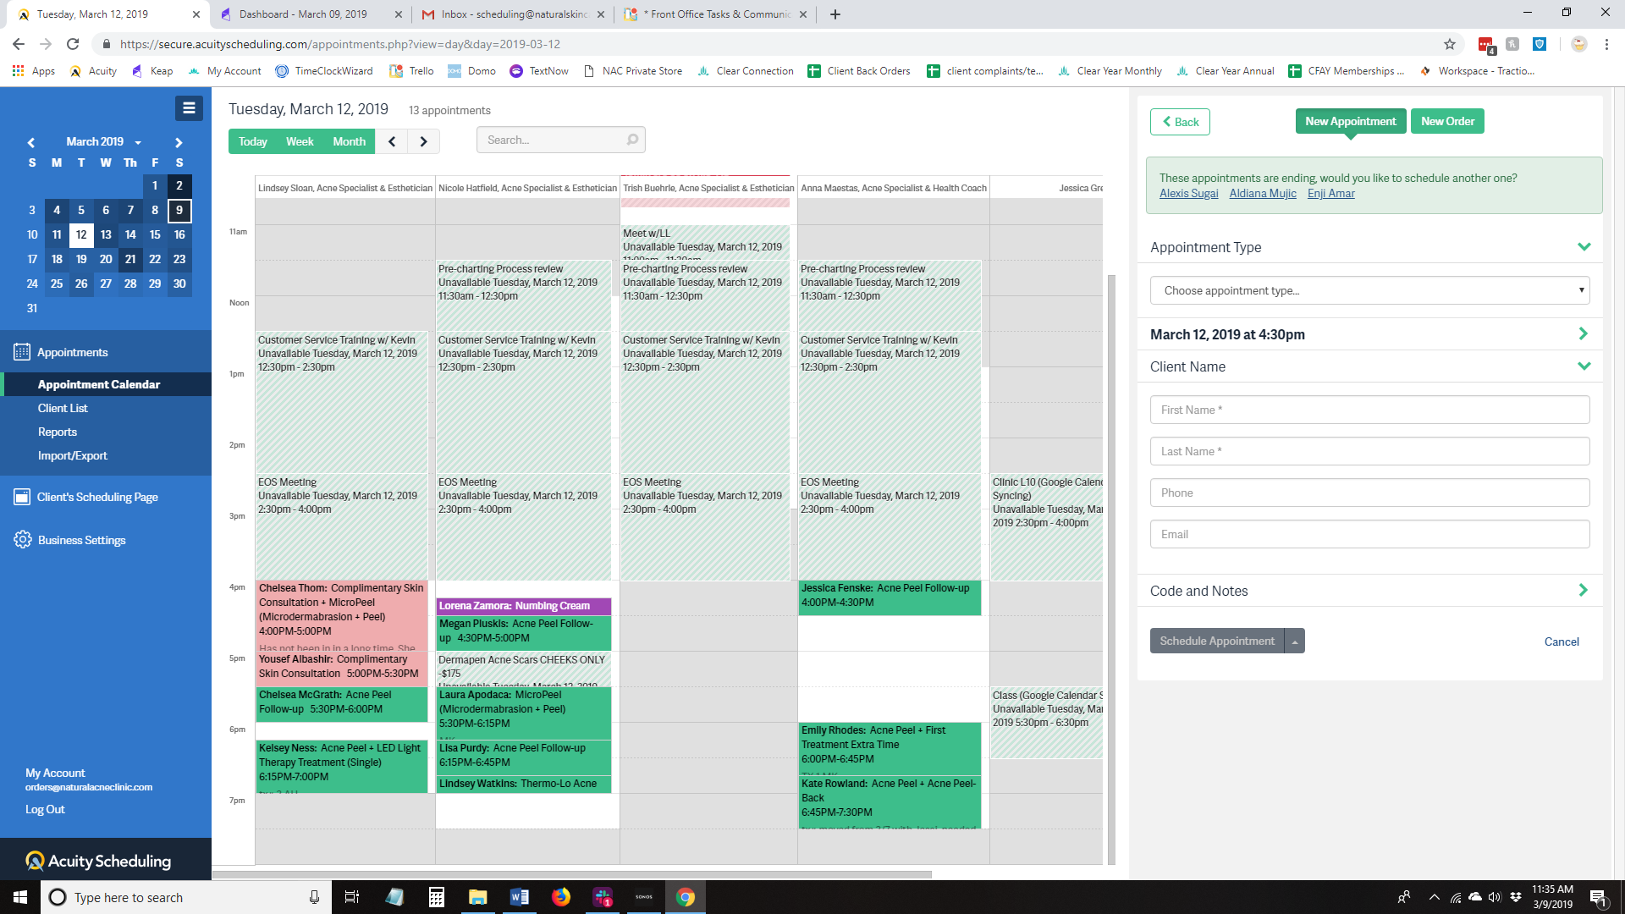Open Aldiana Mujic link
This screenshot has width=1625, height=914.
(1263, 193)
